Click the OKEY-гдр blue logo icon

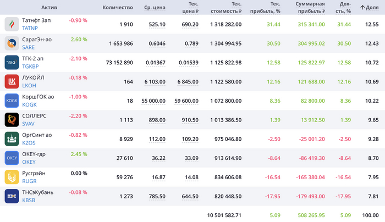click(x=12, y=158)
